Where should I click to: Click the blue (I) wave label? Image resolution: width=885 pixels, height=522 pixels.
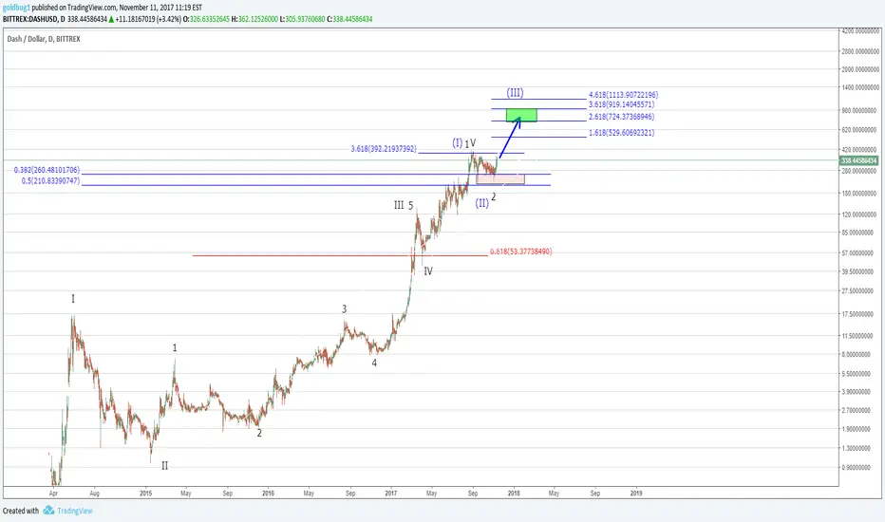point(457,143)
